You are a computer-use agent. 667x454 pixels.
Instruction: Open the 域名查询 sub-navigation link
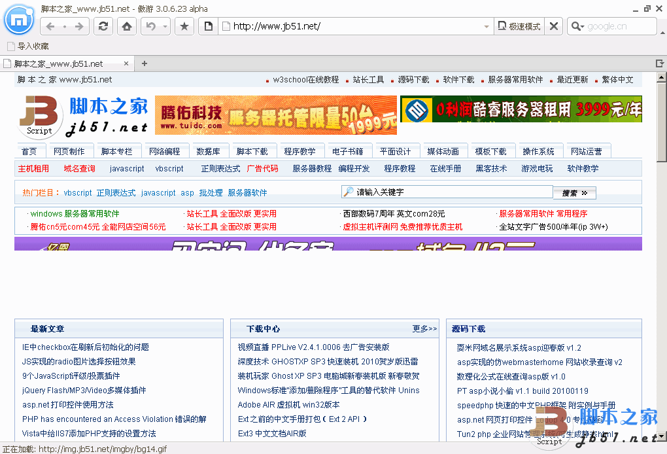click(x=80, y=169)
